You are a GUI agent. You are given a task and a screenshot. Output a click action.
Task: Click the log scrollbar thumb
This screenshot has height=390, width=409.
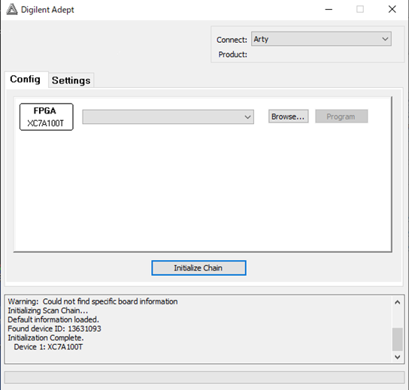397,339
